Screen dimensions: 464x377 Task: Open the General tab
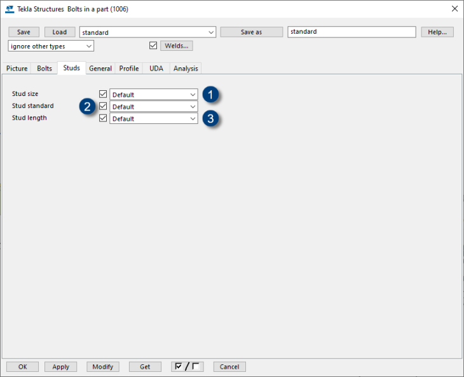click(100, 69)
